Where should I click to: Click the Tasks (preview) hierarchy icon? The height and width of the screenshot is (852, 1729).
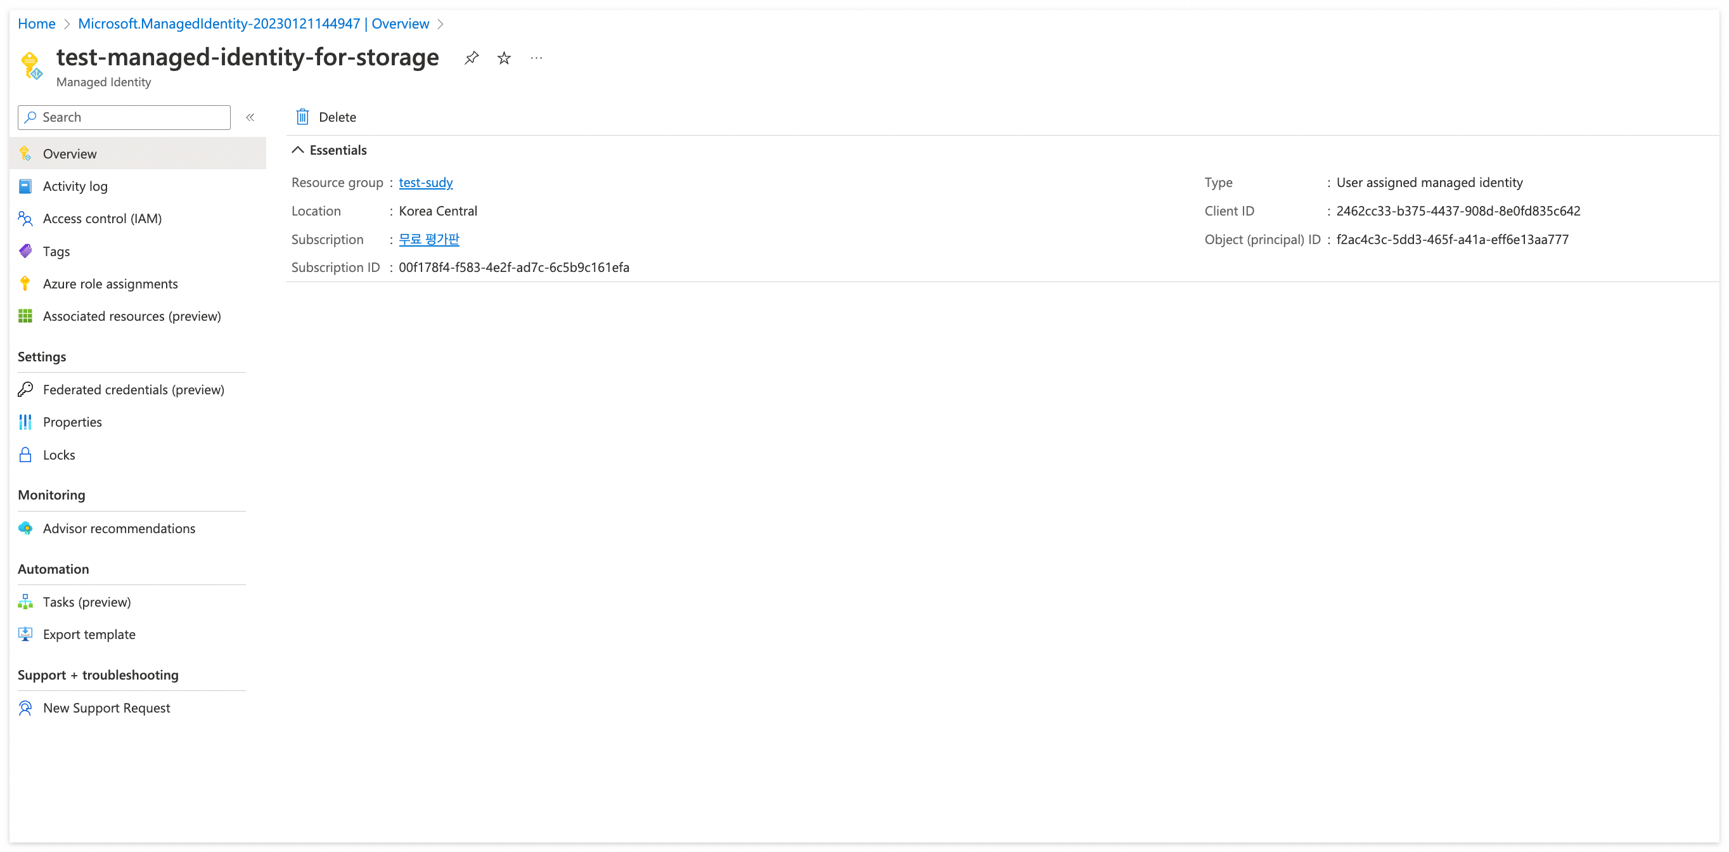(25, 602)
